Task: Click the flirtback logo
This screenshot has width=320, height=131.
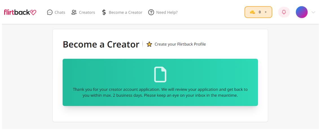Action: (x=20, y=12)
